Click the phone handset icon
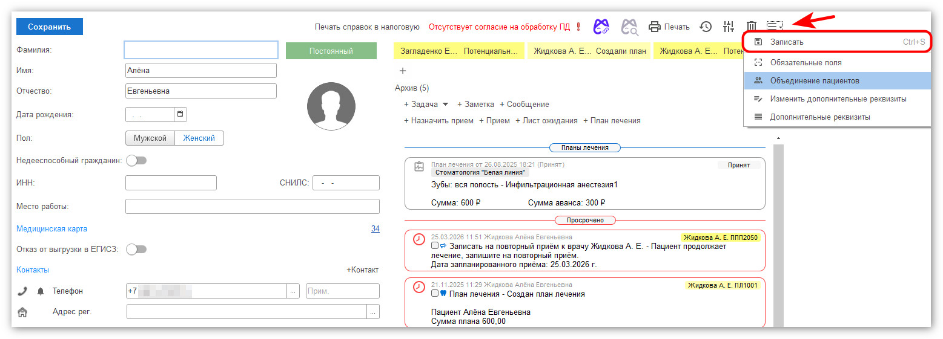This screenshot has height=339, width=943. [22, 291]
